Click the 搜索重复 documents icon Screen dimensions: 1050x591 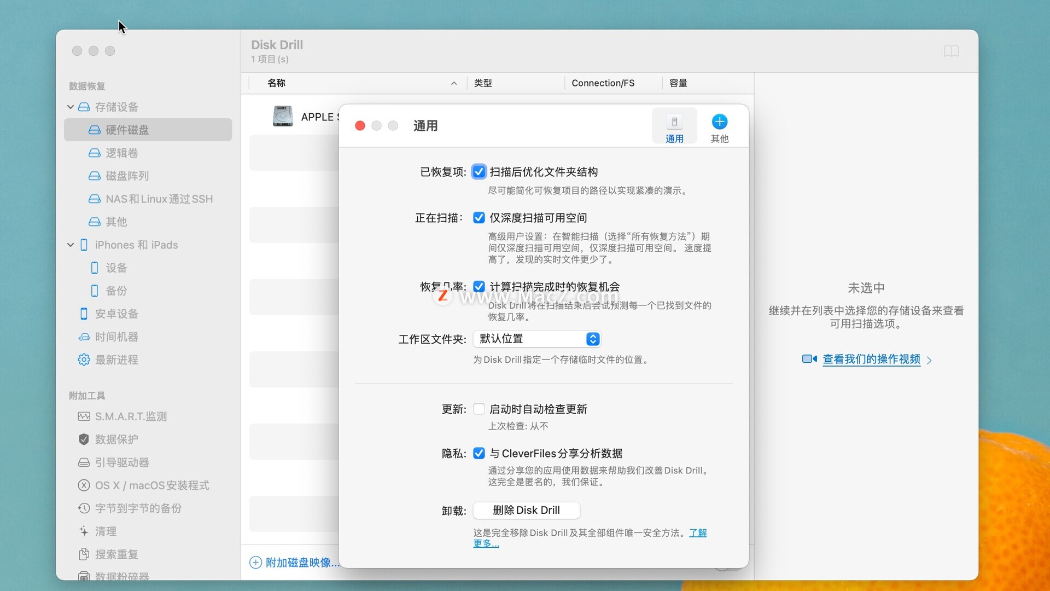click(x=84, y=554)
